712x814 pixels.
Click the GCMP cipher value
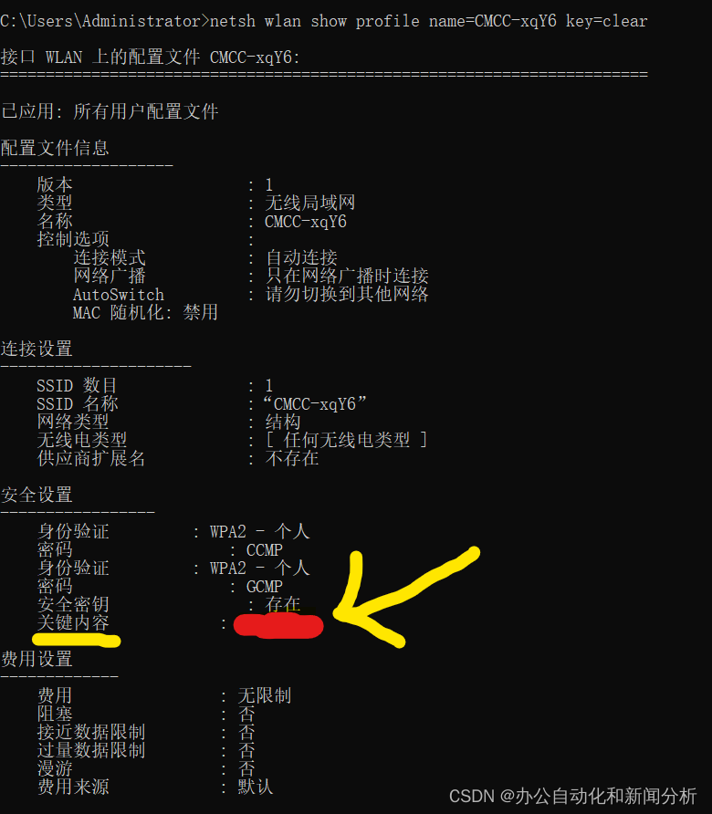point(265,587)
